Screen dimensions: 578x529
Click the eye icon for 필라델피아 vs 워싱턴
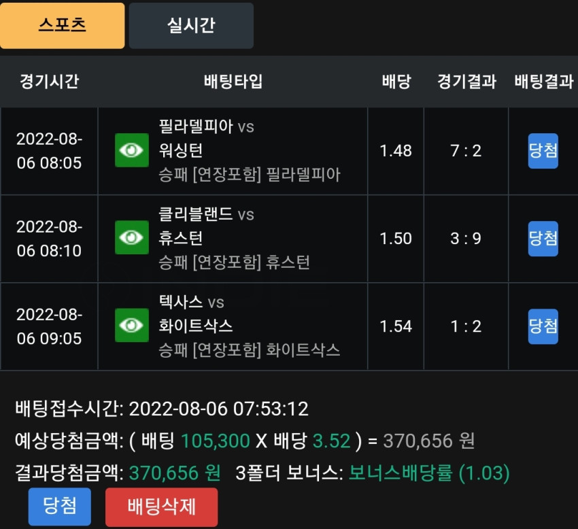click(x=132, y=150)
